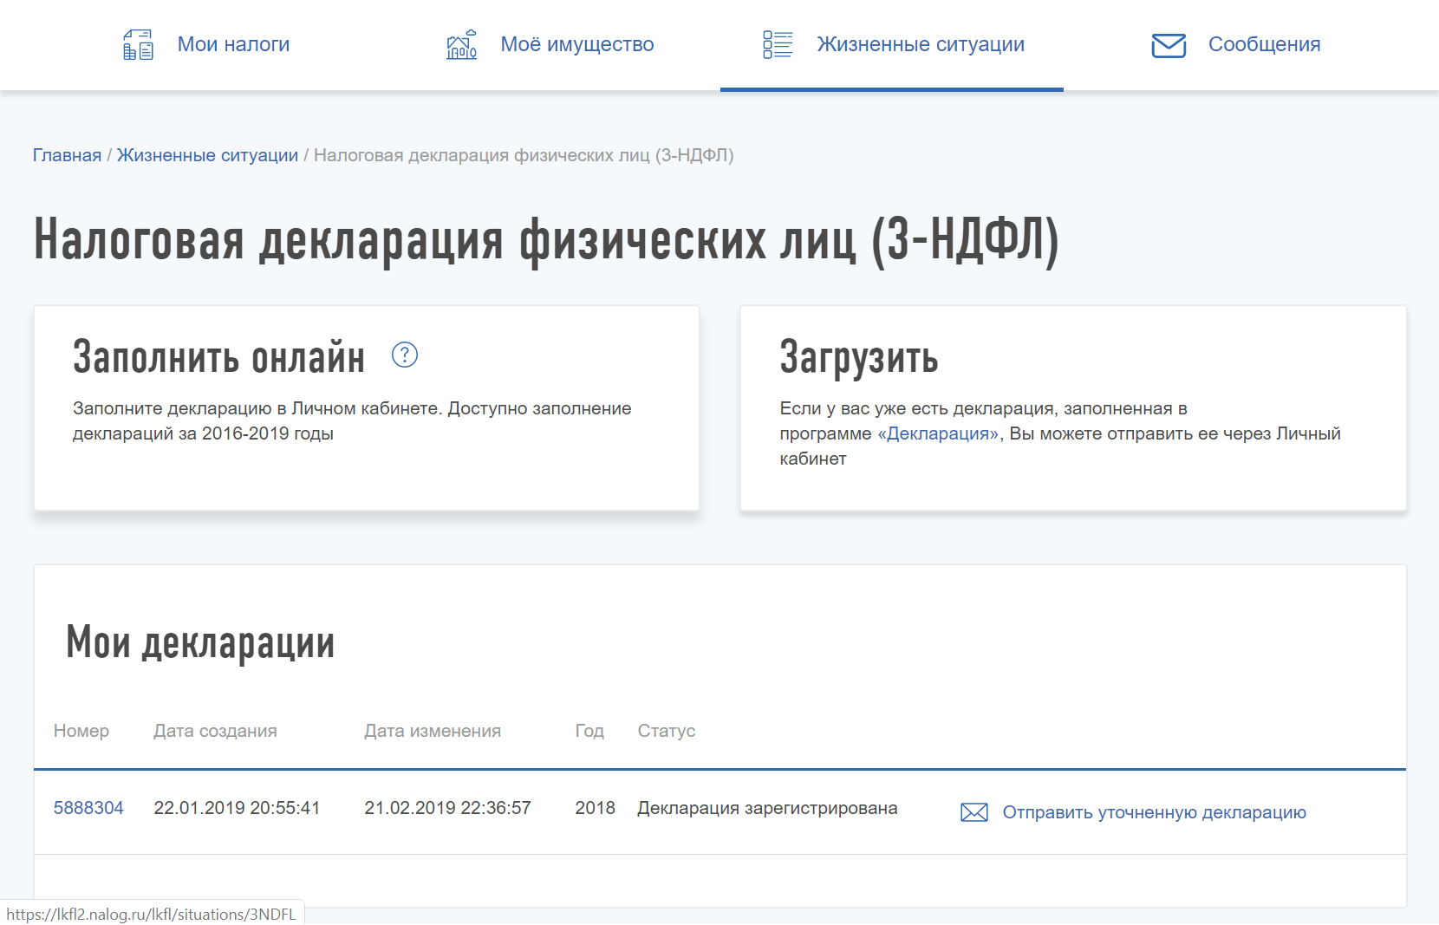Click the Дата создания column header

coord(215,731)
